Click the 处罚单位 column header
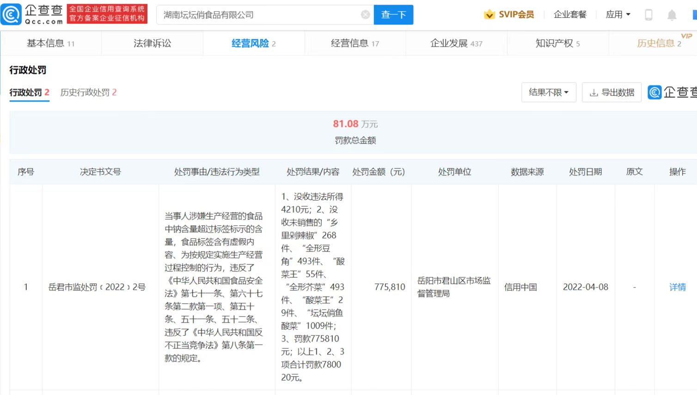697x395 pixels. [x=454, y=172]
